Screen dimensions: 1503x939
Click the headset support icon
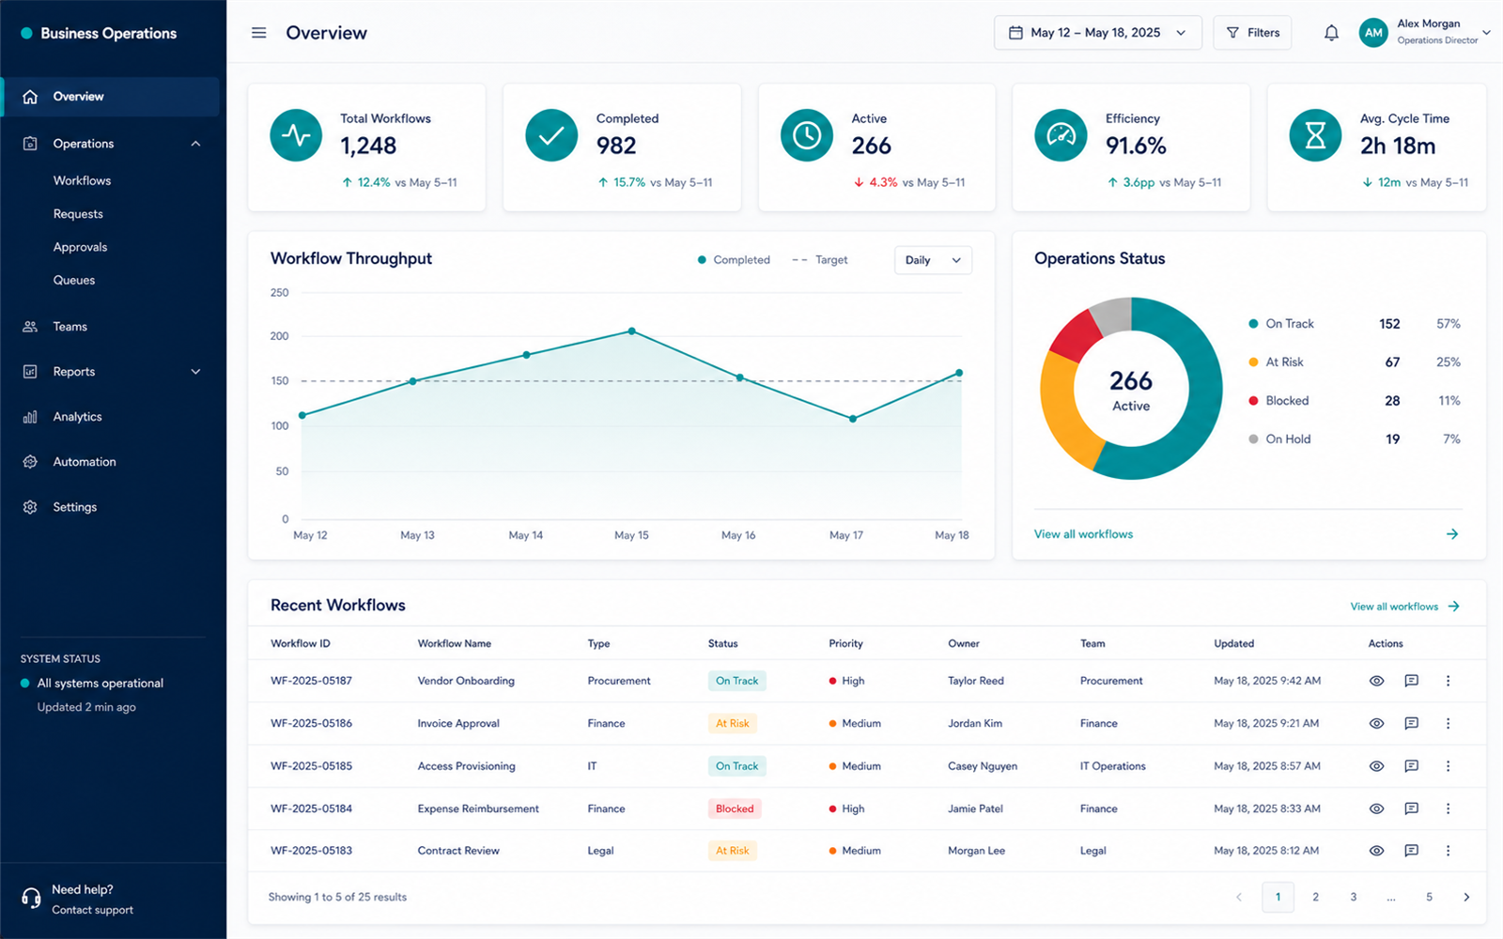tap(31, 899)
